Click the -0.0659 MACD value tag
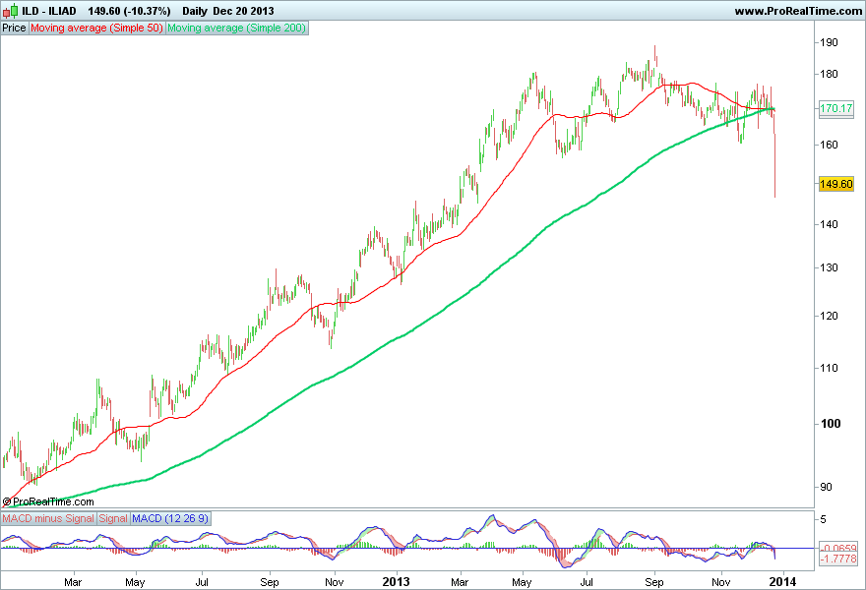 (838, 548)
